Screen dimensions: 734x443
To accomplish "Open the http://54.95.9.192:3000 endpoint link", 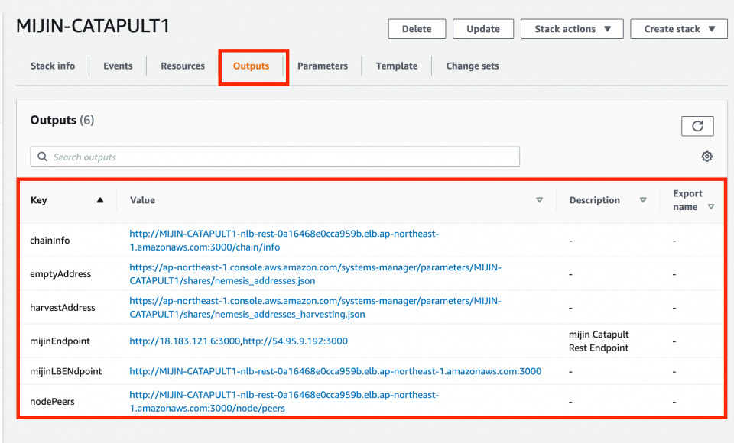I will click(295, 341).
